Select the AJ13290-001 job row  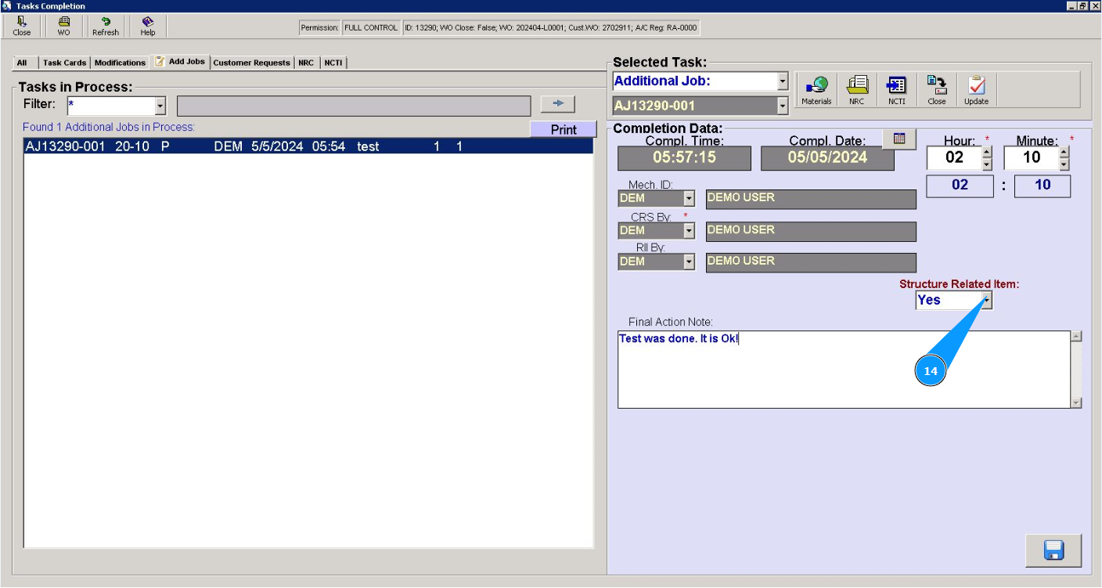308,146
